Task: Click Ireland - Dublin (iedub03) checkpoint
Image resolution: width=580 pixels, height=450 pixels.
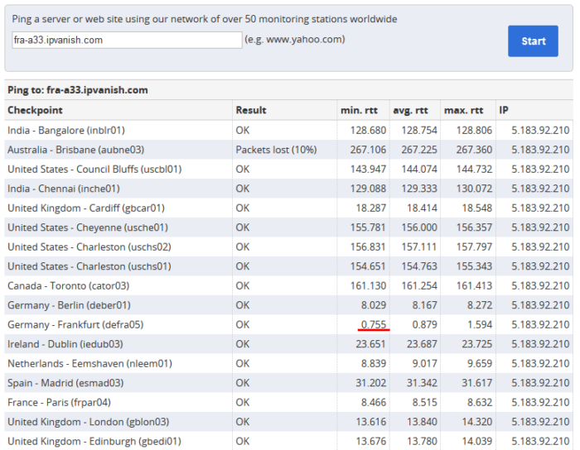Action: click(65, 344)
